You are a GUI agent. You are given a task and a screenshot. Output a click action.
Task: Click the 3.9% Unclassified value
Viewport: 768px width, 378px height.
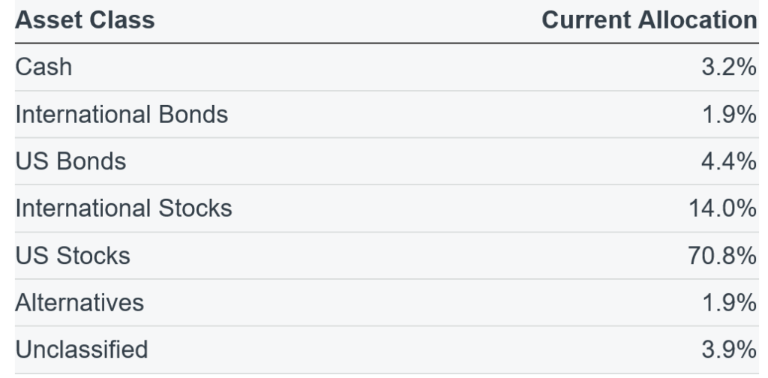(x=729, y=349)
